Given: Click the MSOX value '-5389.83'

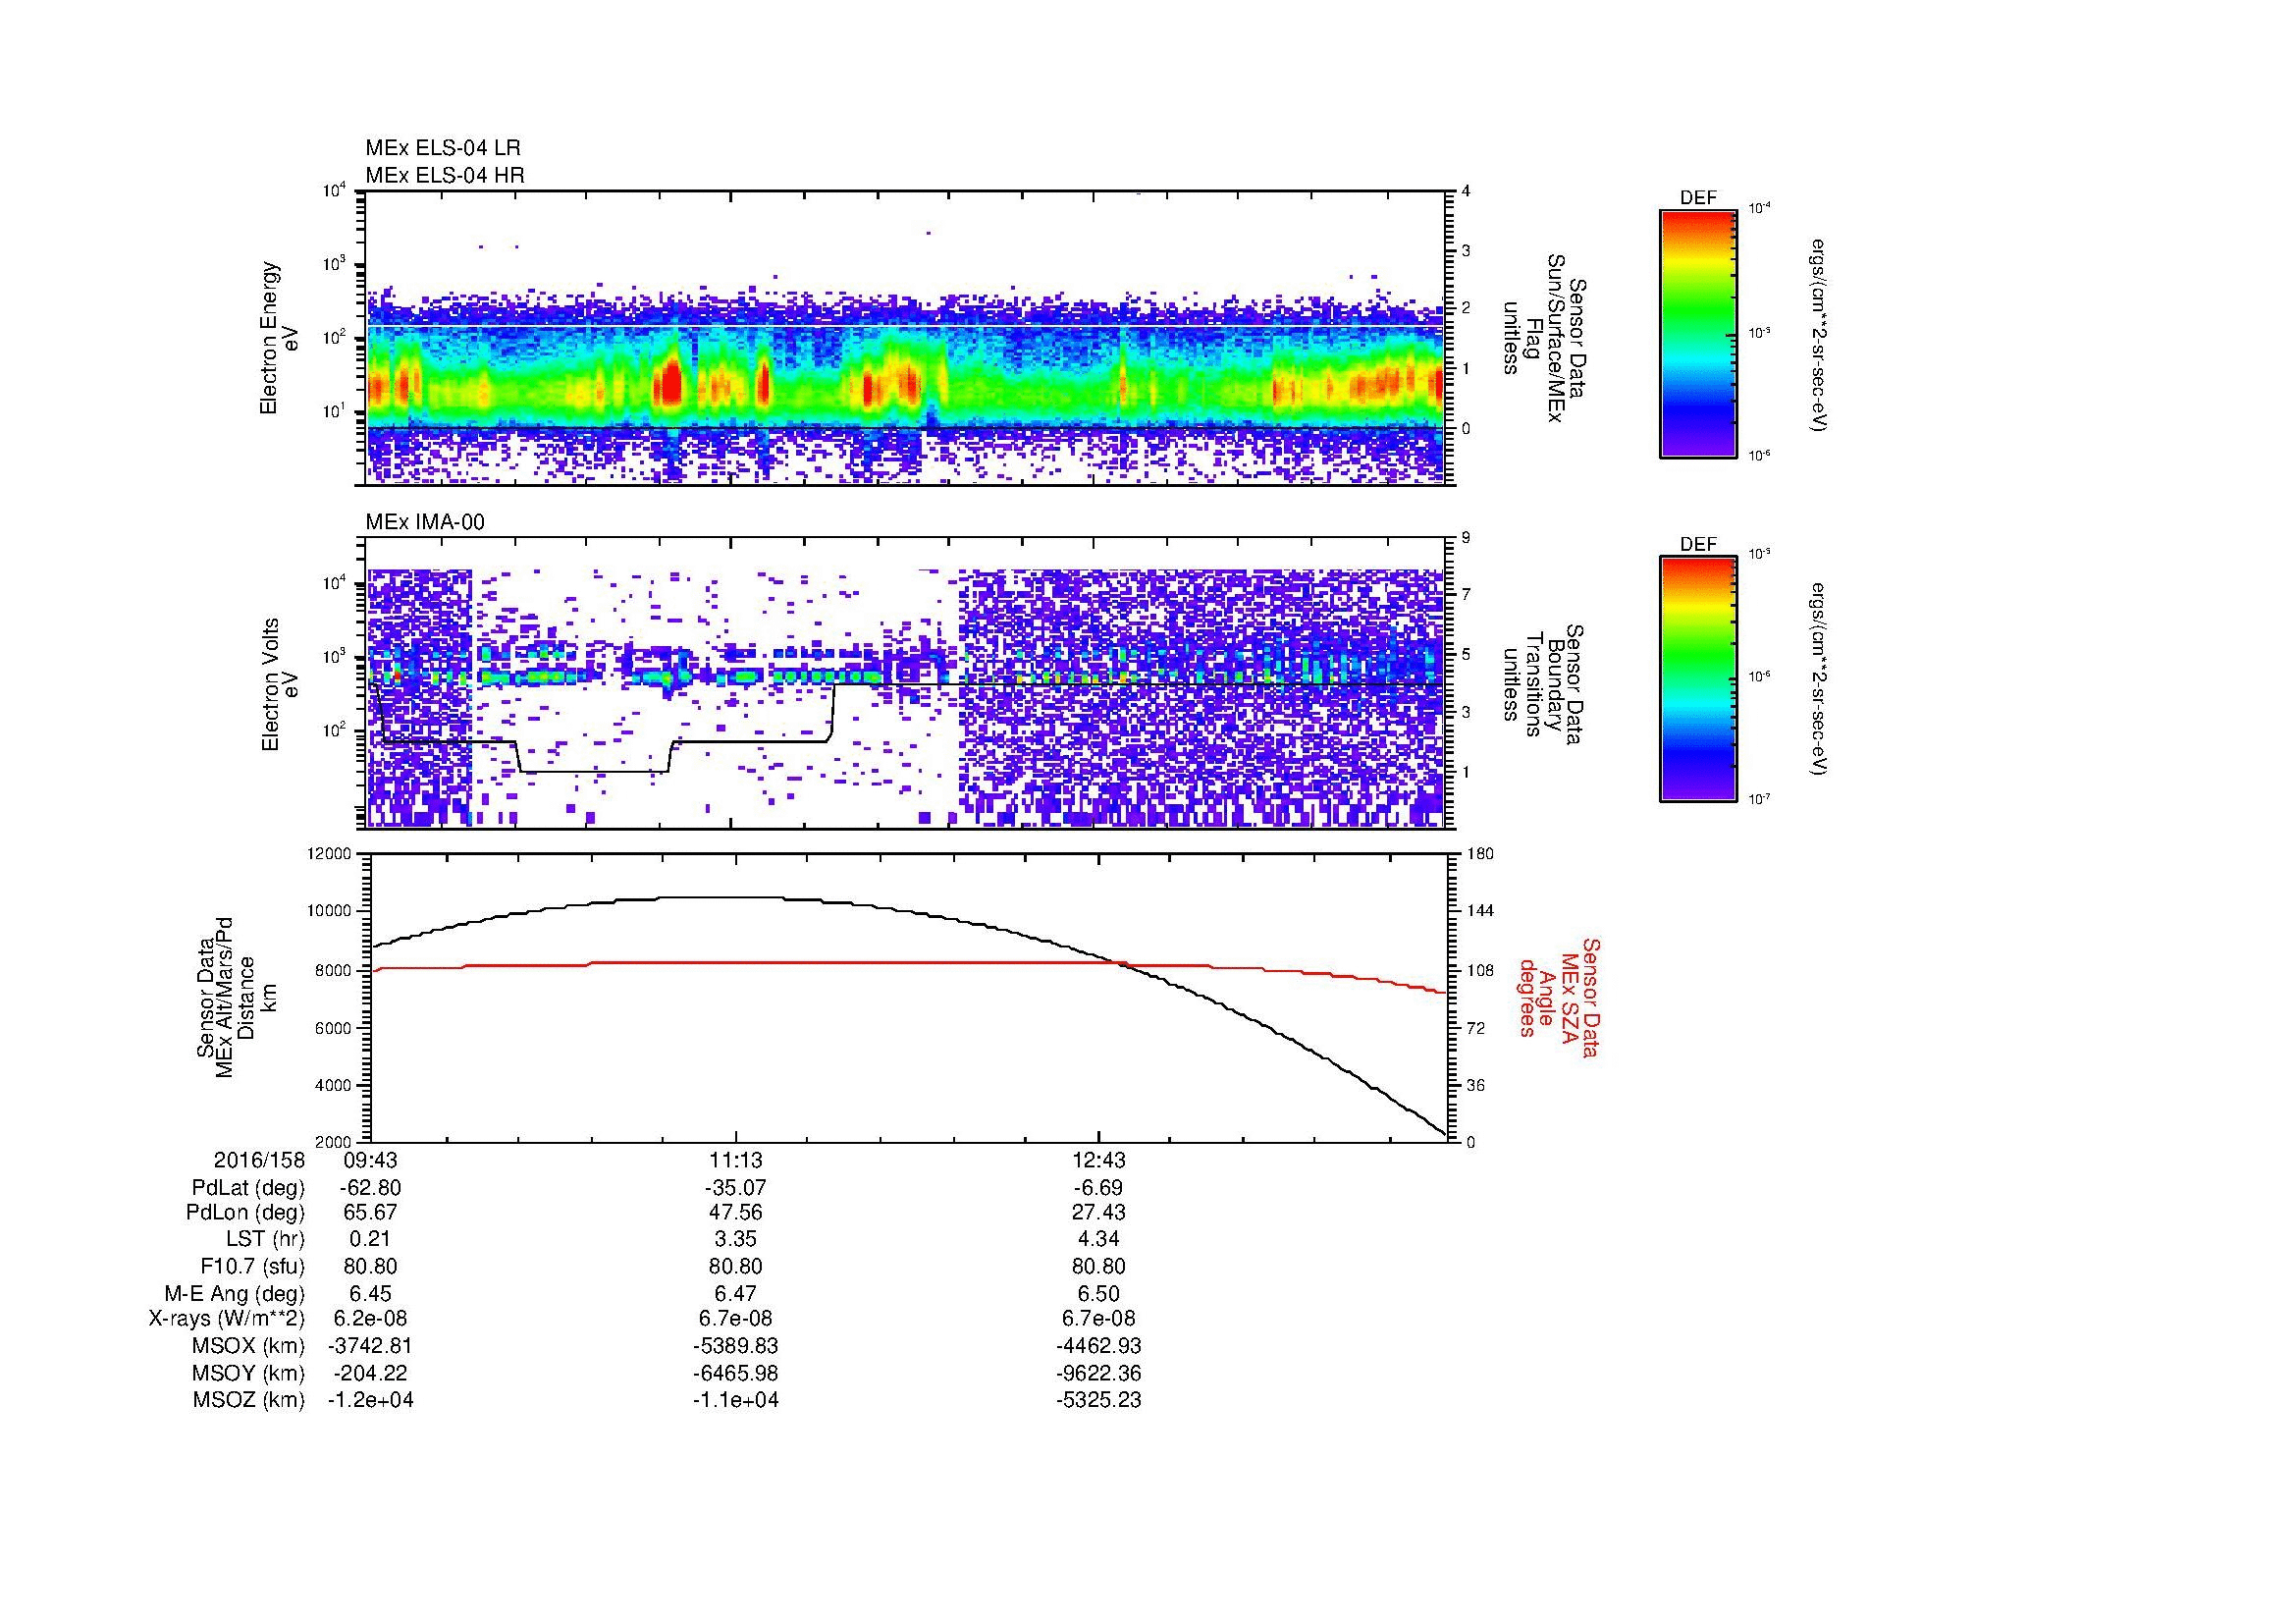Looking at the screenshot, I should point(736,1346).
